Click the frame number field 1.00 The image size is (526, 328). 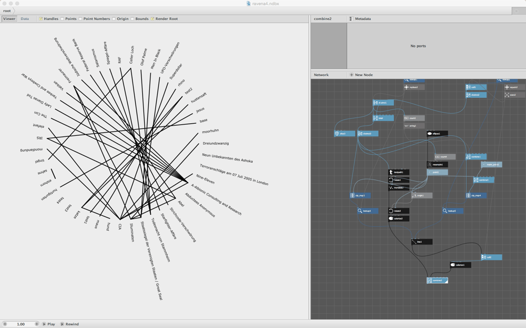[21, 324]
